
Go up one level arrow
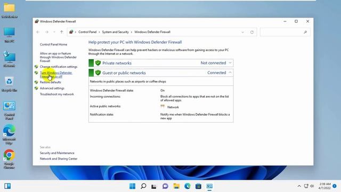click(x=62, y=32)
